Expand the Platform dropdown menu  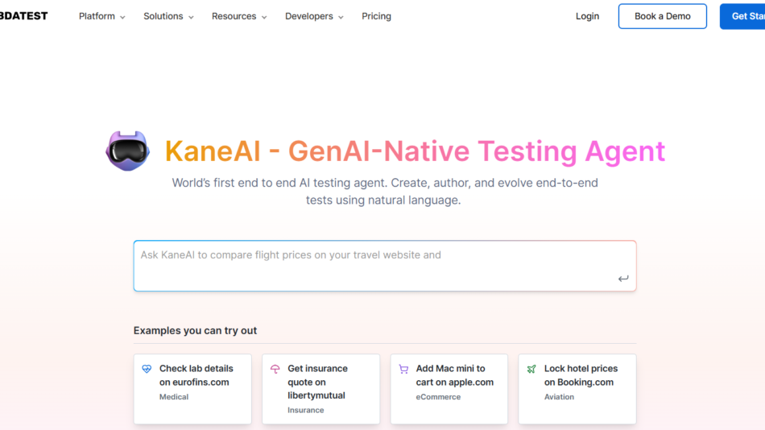click(101, 16)
